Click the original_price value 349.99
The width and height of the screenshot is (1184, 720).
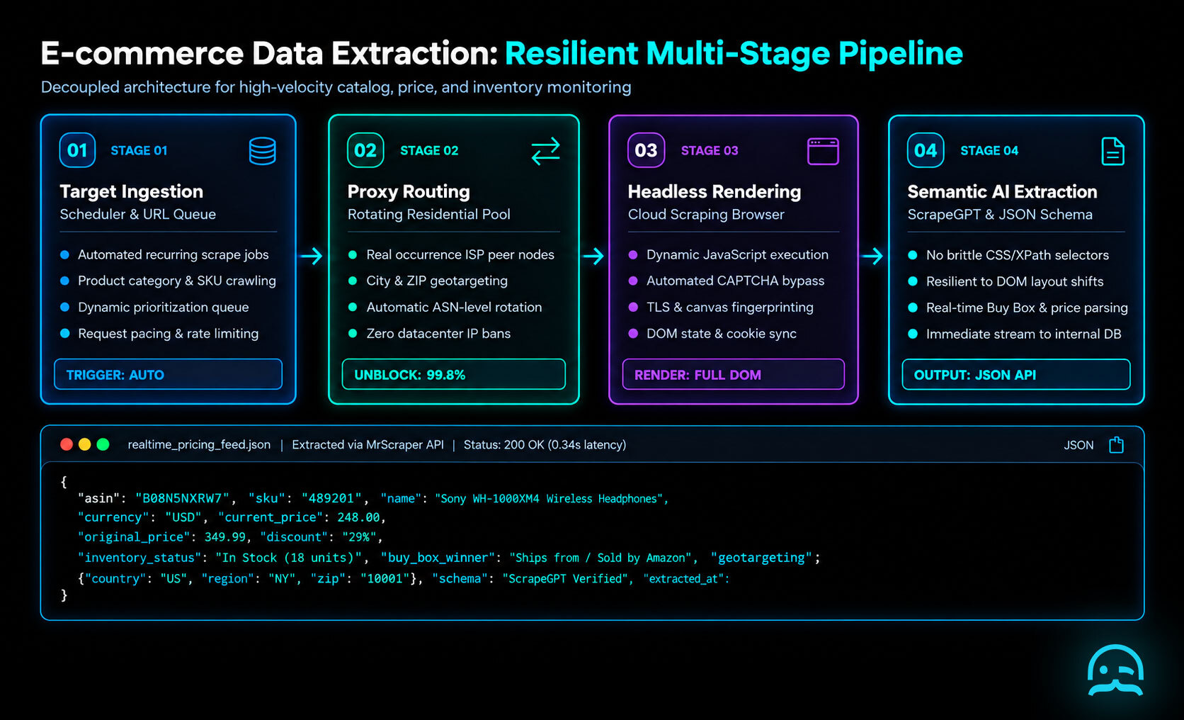[225, 536]
